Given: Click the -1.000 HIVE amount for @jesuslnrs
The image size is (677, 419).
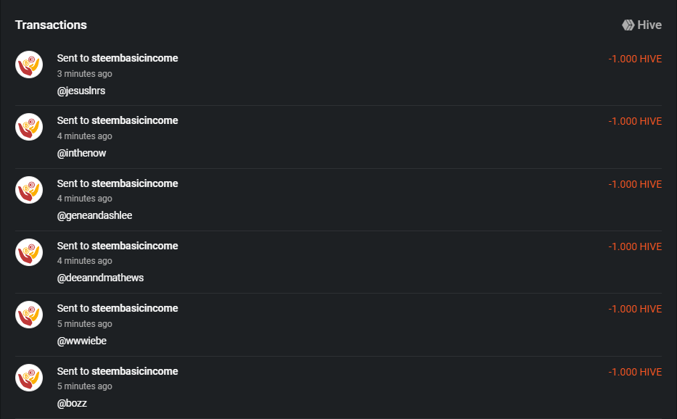Looking at the screenshot, I should tap(635, 59).
